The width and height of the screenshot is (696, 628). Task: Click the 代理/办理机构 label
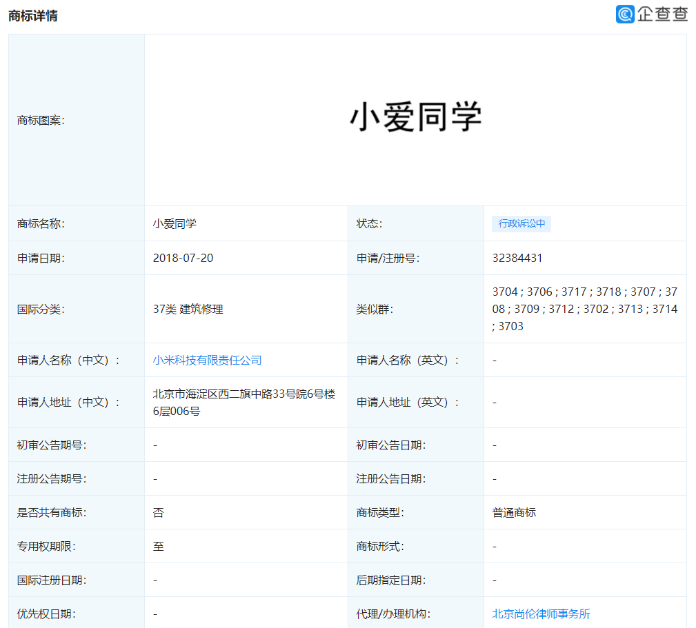[x=393, y=614]
